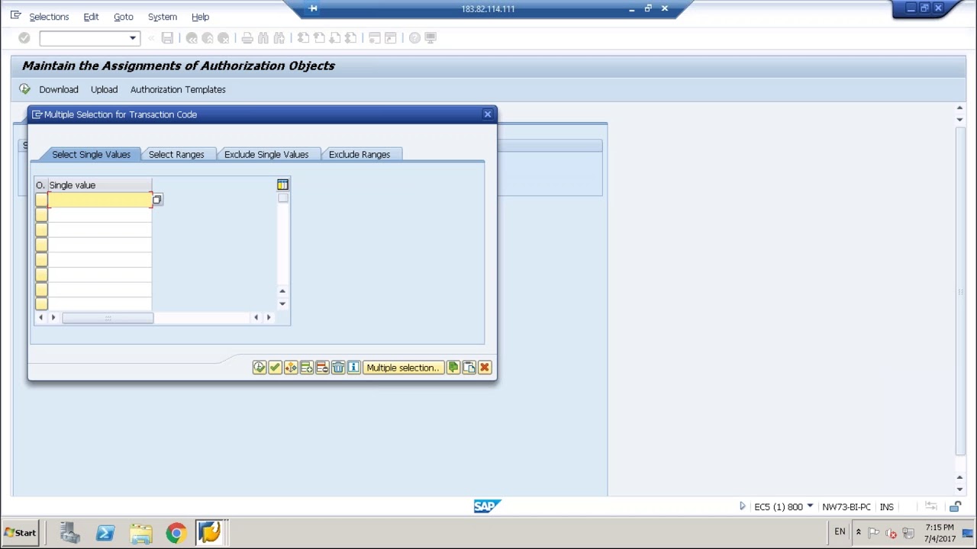This screenshot has height=549, width=977.
Task: Expand the system info dropdown next to EC5 (1) 800
Action: [810, 506]
